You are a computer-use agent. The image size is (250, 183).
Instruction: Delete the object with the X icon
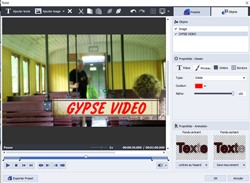click(70, 11)
